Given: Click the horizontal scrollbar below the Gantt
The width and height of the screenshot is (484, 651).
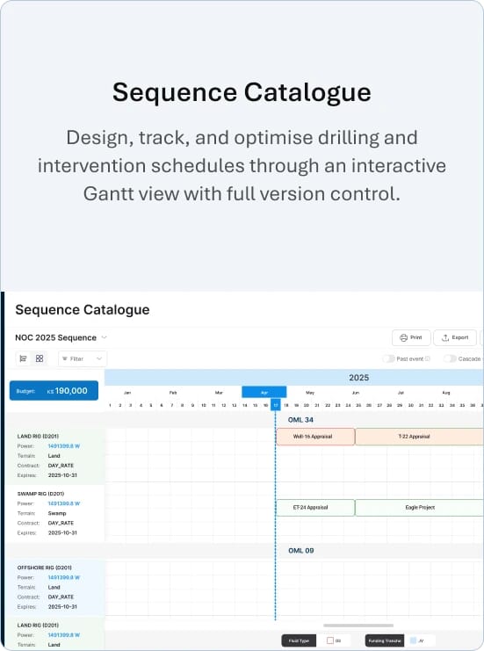Looking at the screenshot, I should pos(358,626).
